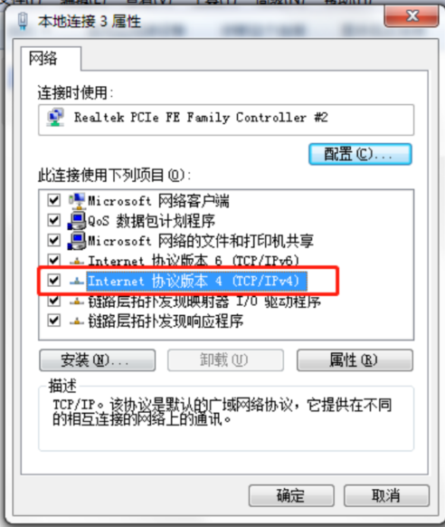This screenshot has height=527, width=445.
Task: Open 属性(R) for the selected item
Action: tap(355, 360)
